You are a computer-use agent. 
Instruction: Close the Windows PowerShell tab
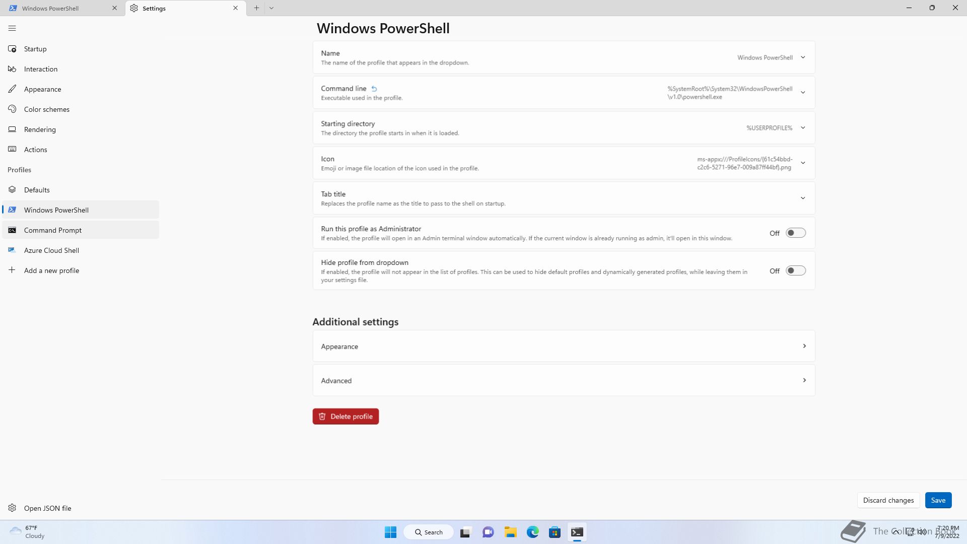click(114, 8)
